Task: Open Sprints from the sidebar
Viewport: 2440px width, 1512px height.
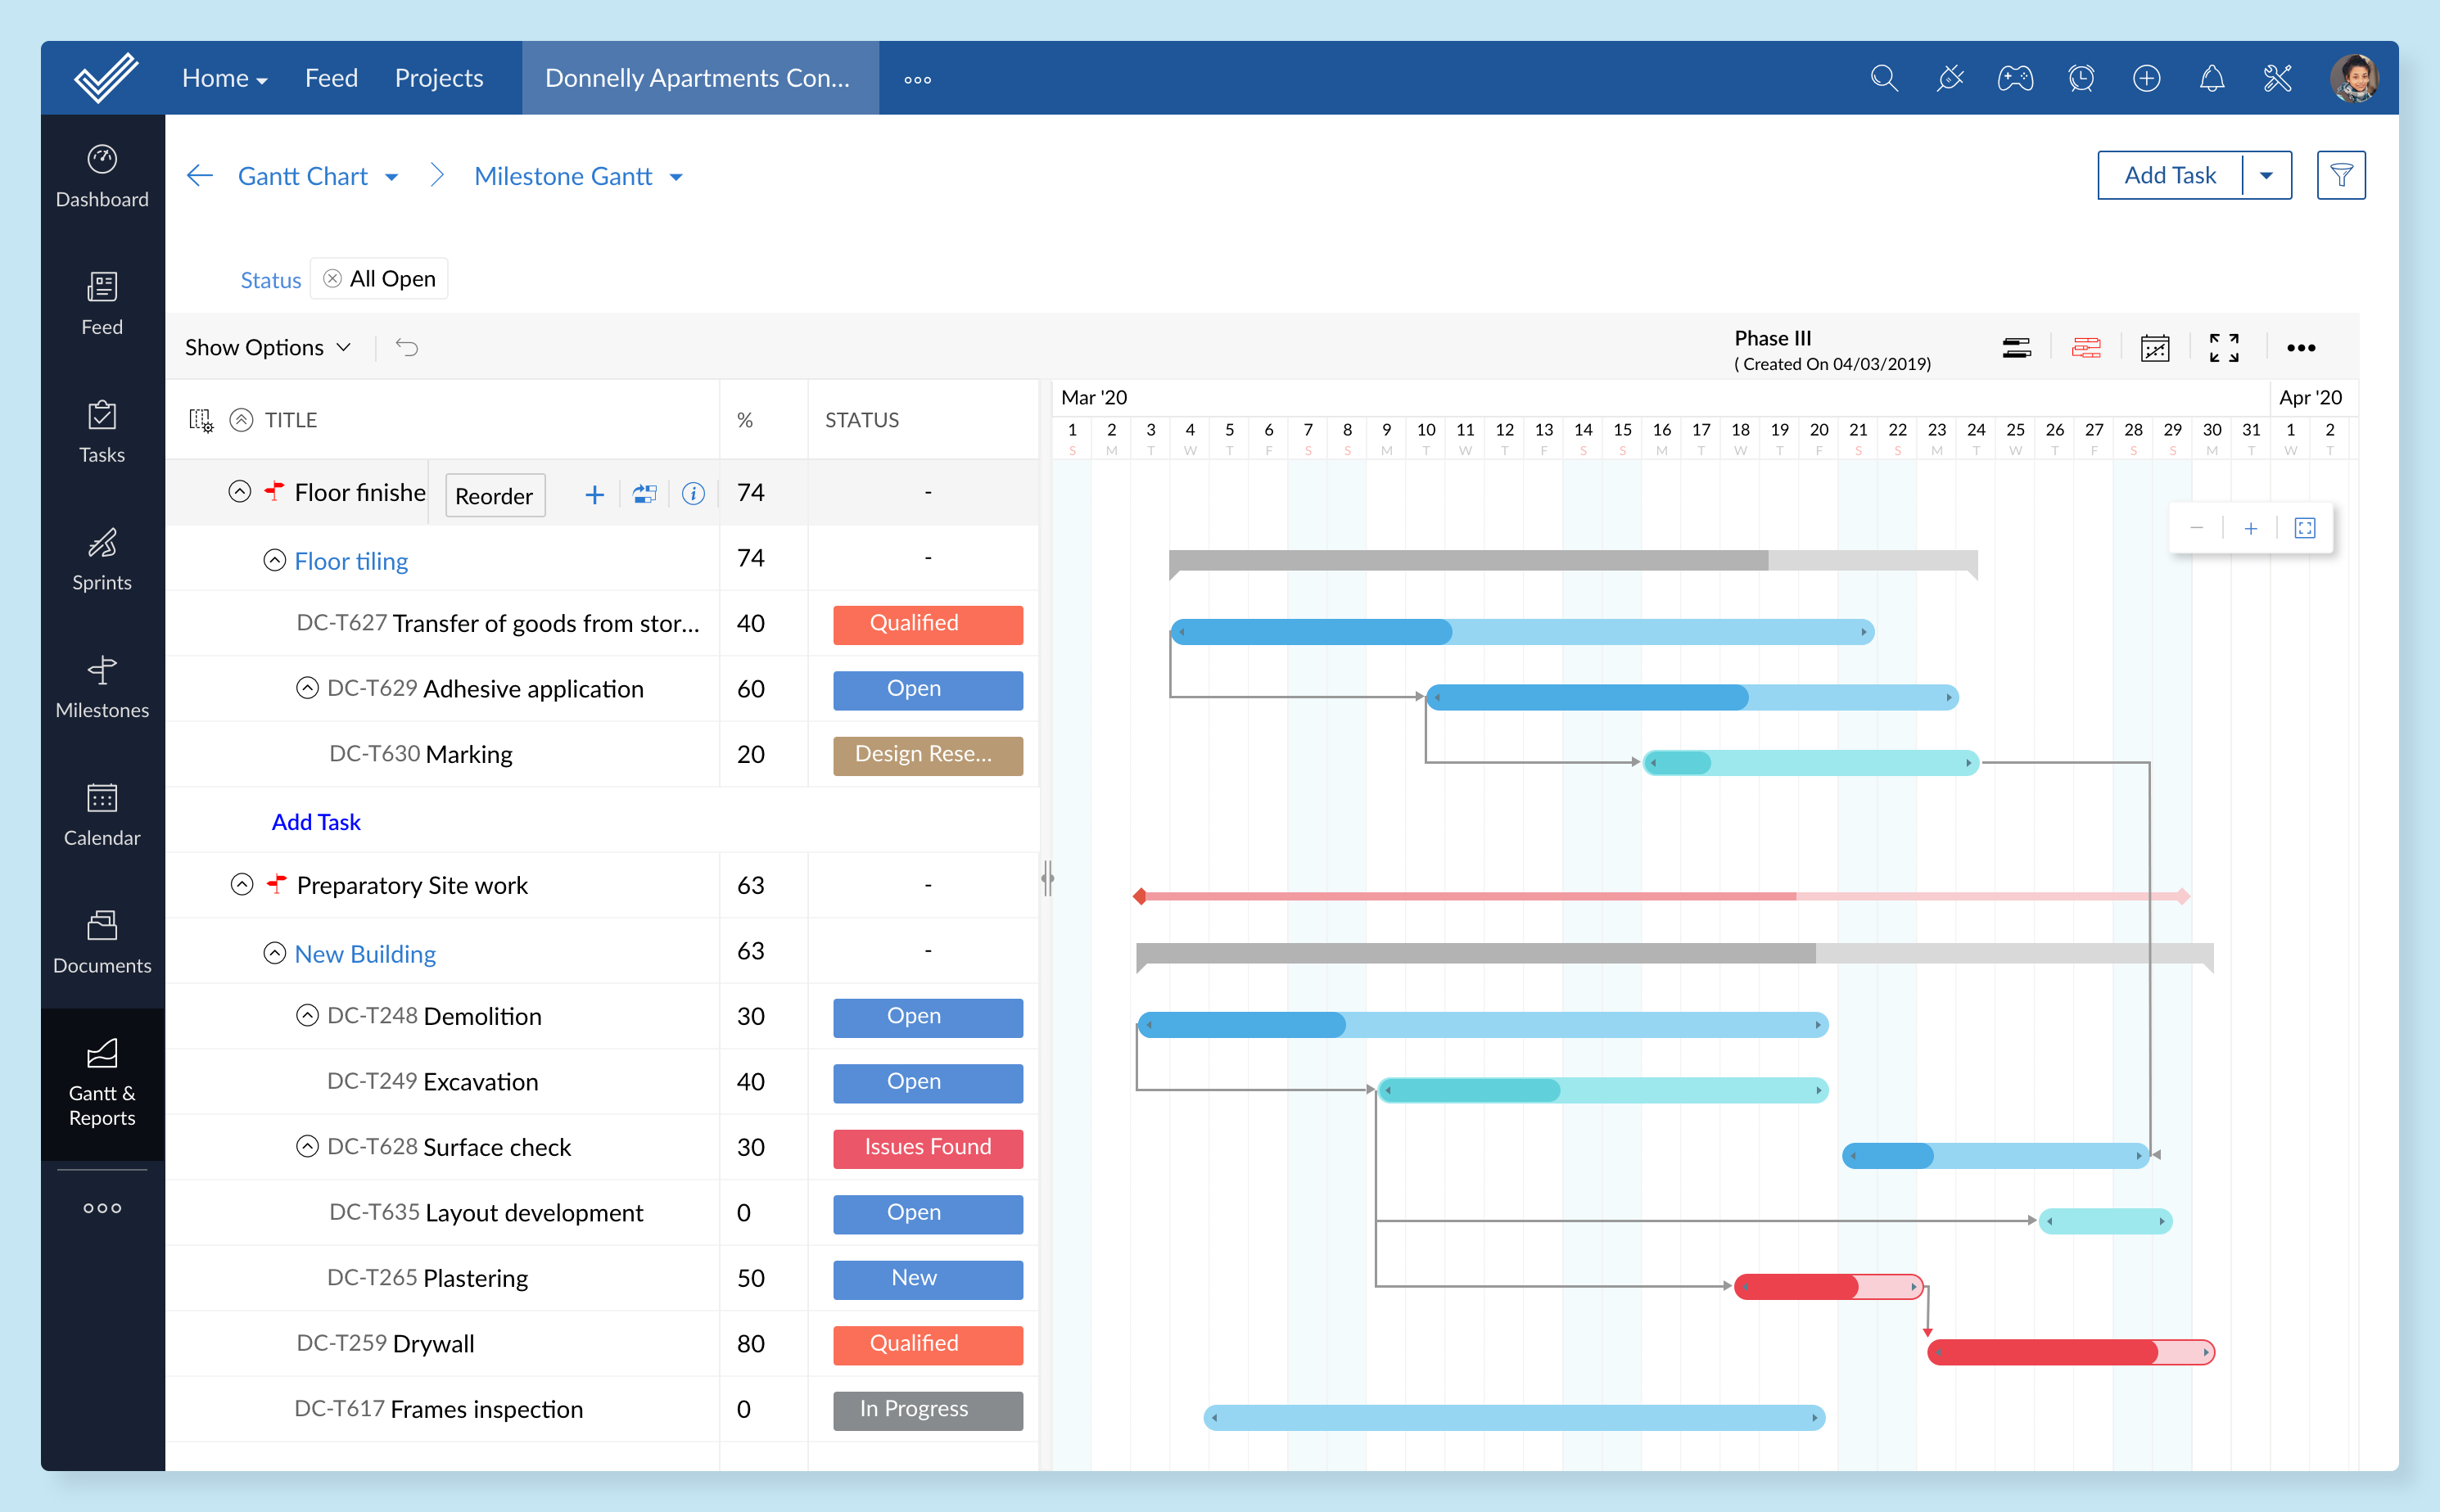Action: (102, 560)
